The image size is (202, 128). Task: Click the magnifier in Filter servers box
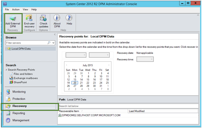[x=49, y=43]
